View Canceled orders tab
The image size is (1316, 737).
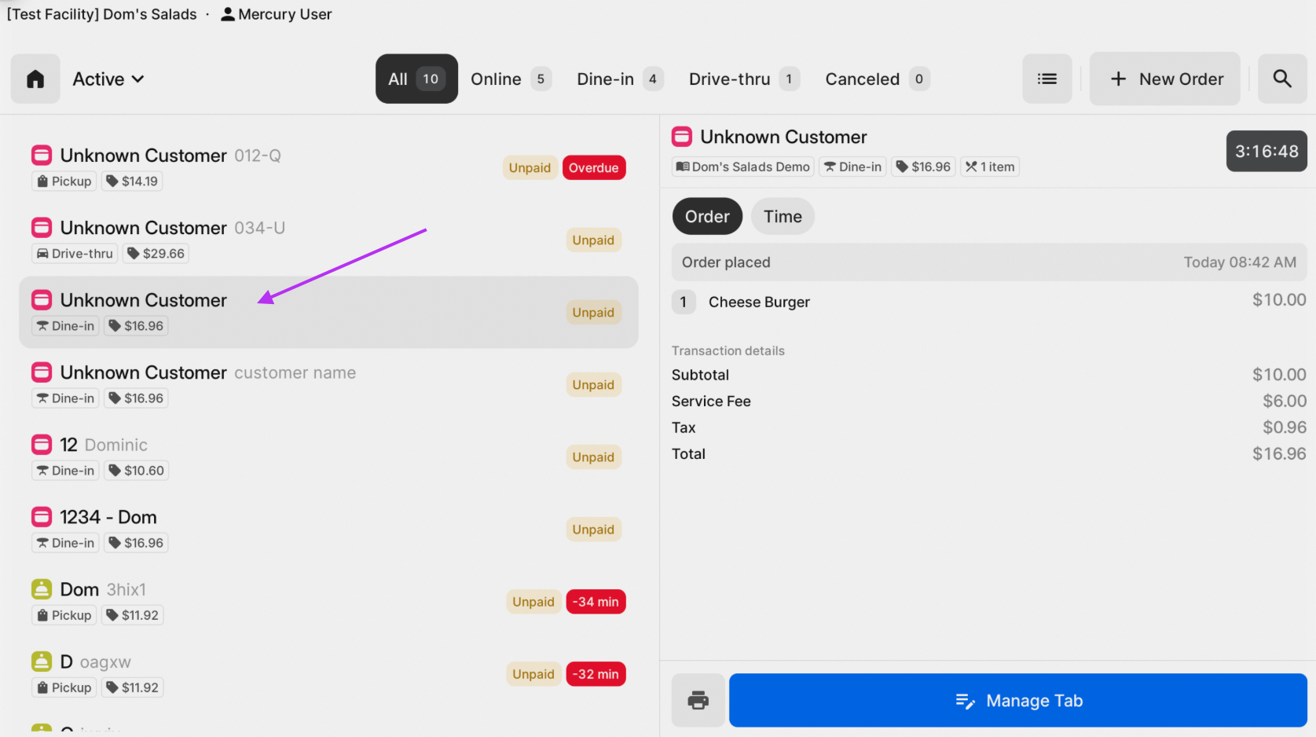click(876, 79)
